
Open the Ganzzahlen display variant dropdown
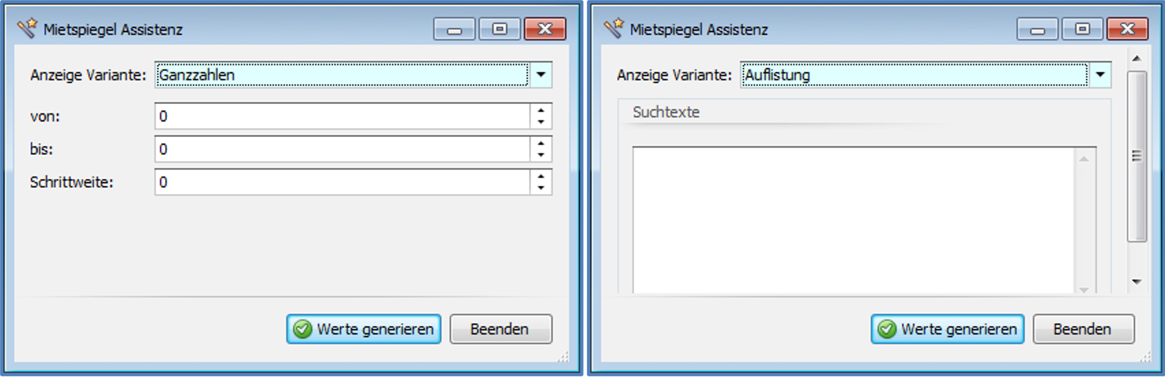(541, 74)
